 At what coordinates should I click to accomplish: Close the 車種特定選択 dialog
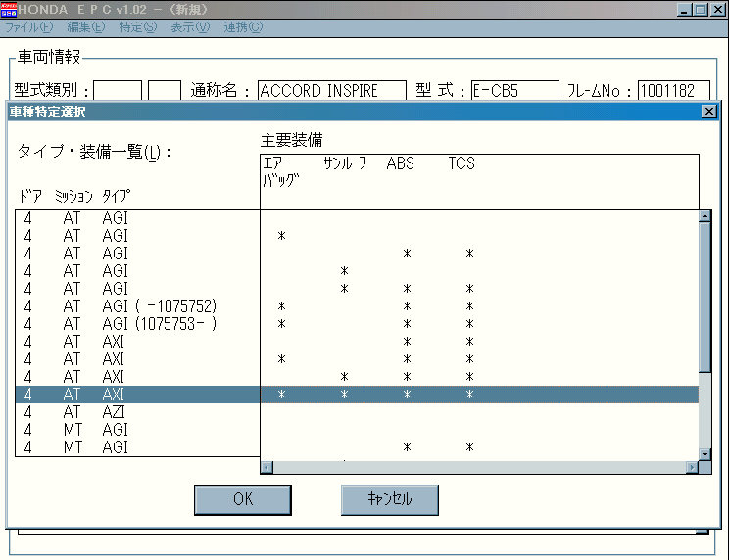(709, 112)
